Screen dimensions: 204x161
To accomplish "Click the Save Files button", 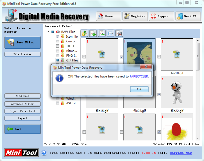I will coord(23,43).
